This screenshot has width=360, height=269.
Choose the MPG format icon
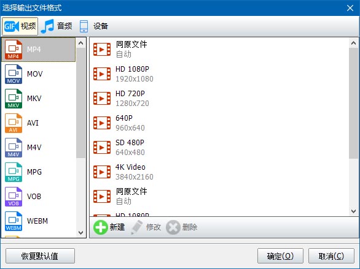point(14,172)
